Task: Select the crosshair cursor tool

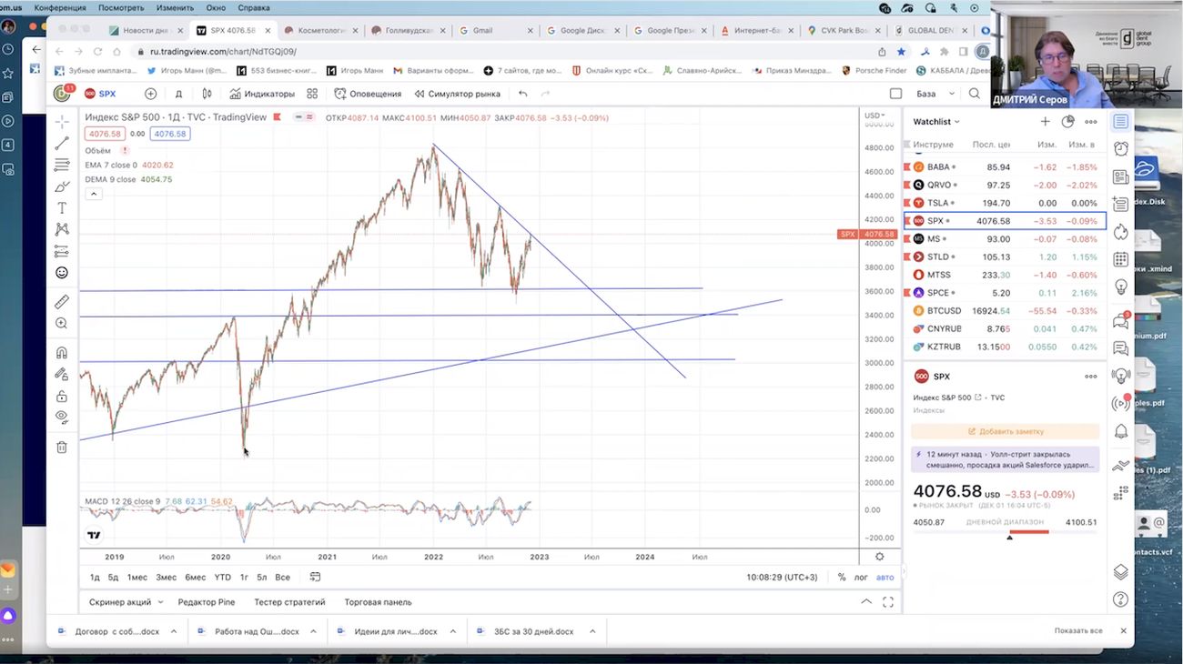Action: [62, 121]
